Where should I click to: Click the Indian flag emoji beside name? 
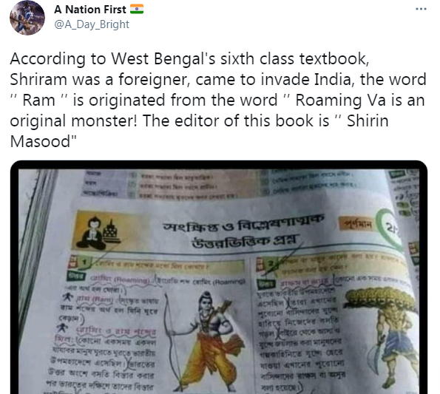click(137, 10)
